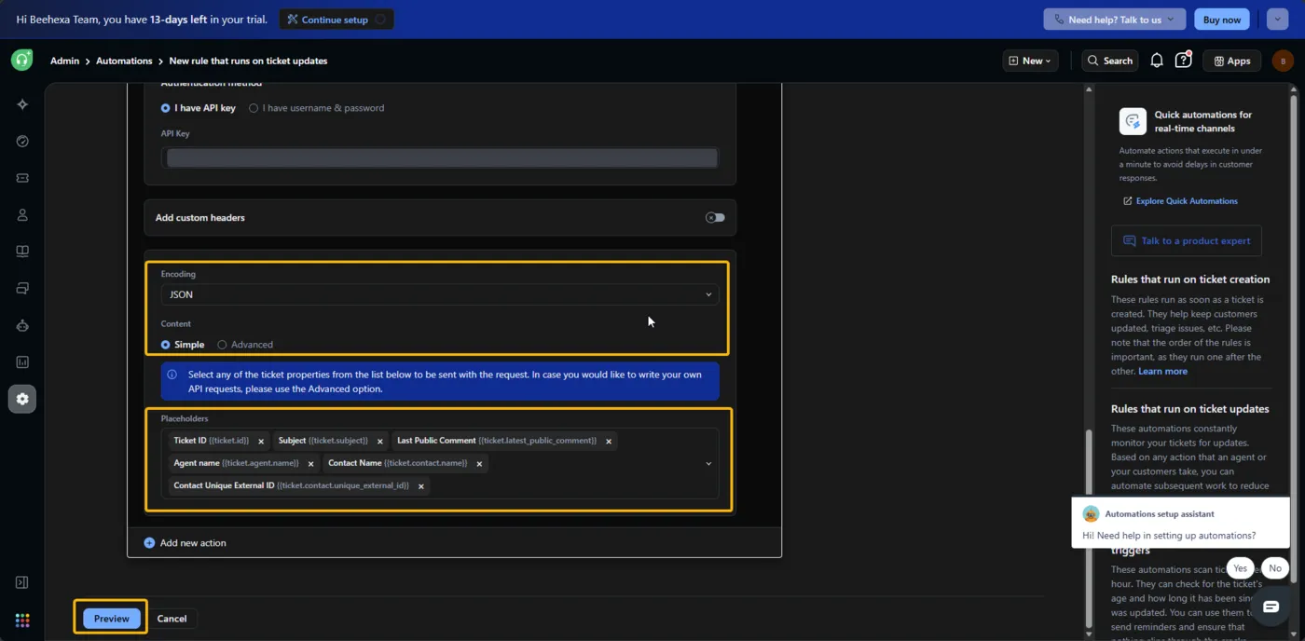Go to Admin breadcrumb

click(x=64, y=61)
